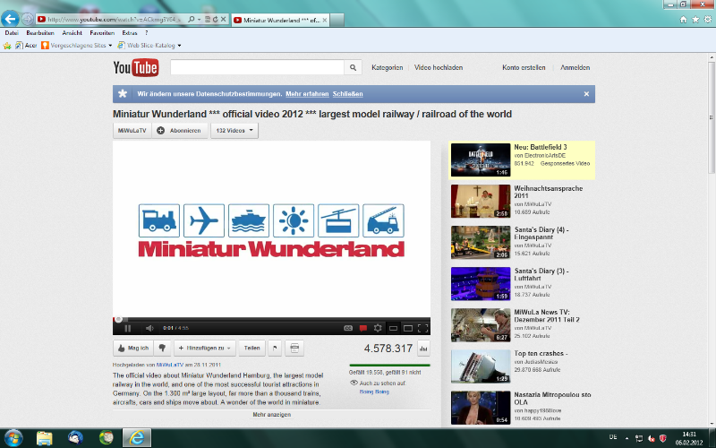This screenshot has height=448, width=716.
Task: Click the YouTube search magnifier button
Action: (x=354, y=67)
